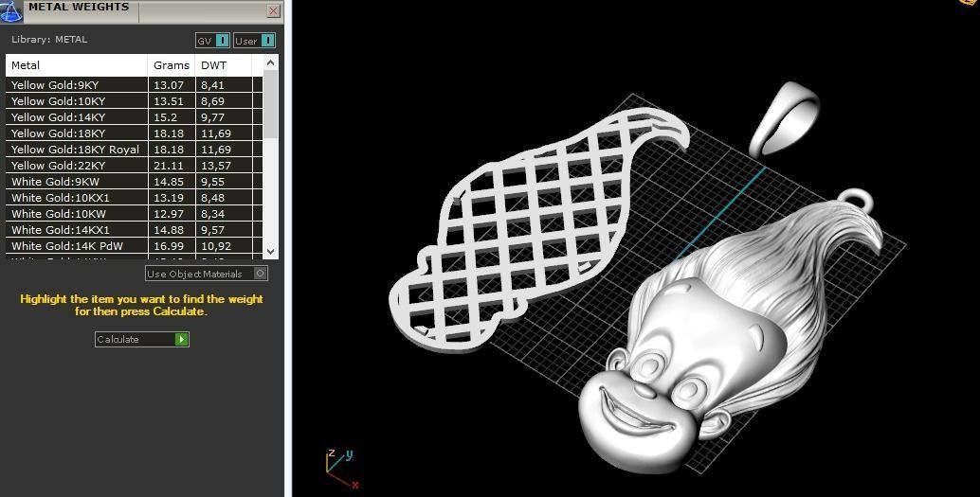This screenshot has height=497, width=980.
Task: Click the 15.2 grams value
Action: (x=165, y=117)
